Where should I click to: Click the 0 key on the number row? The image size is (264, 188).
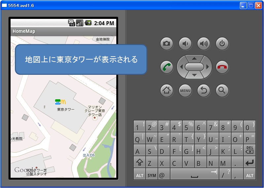[x=250, y=126]
